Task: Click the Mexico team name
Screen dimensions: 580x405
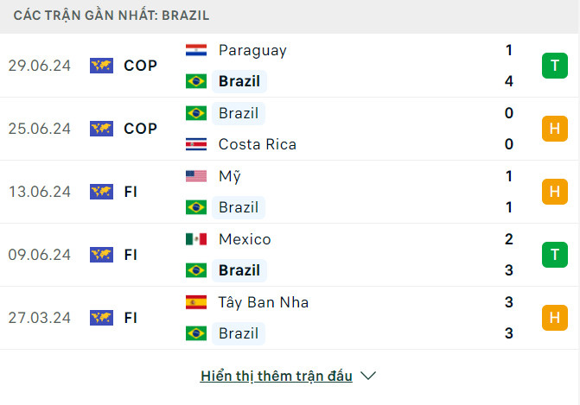Action: pos(245,239)
